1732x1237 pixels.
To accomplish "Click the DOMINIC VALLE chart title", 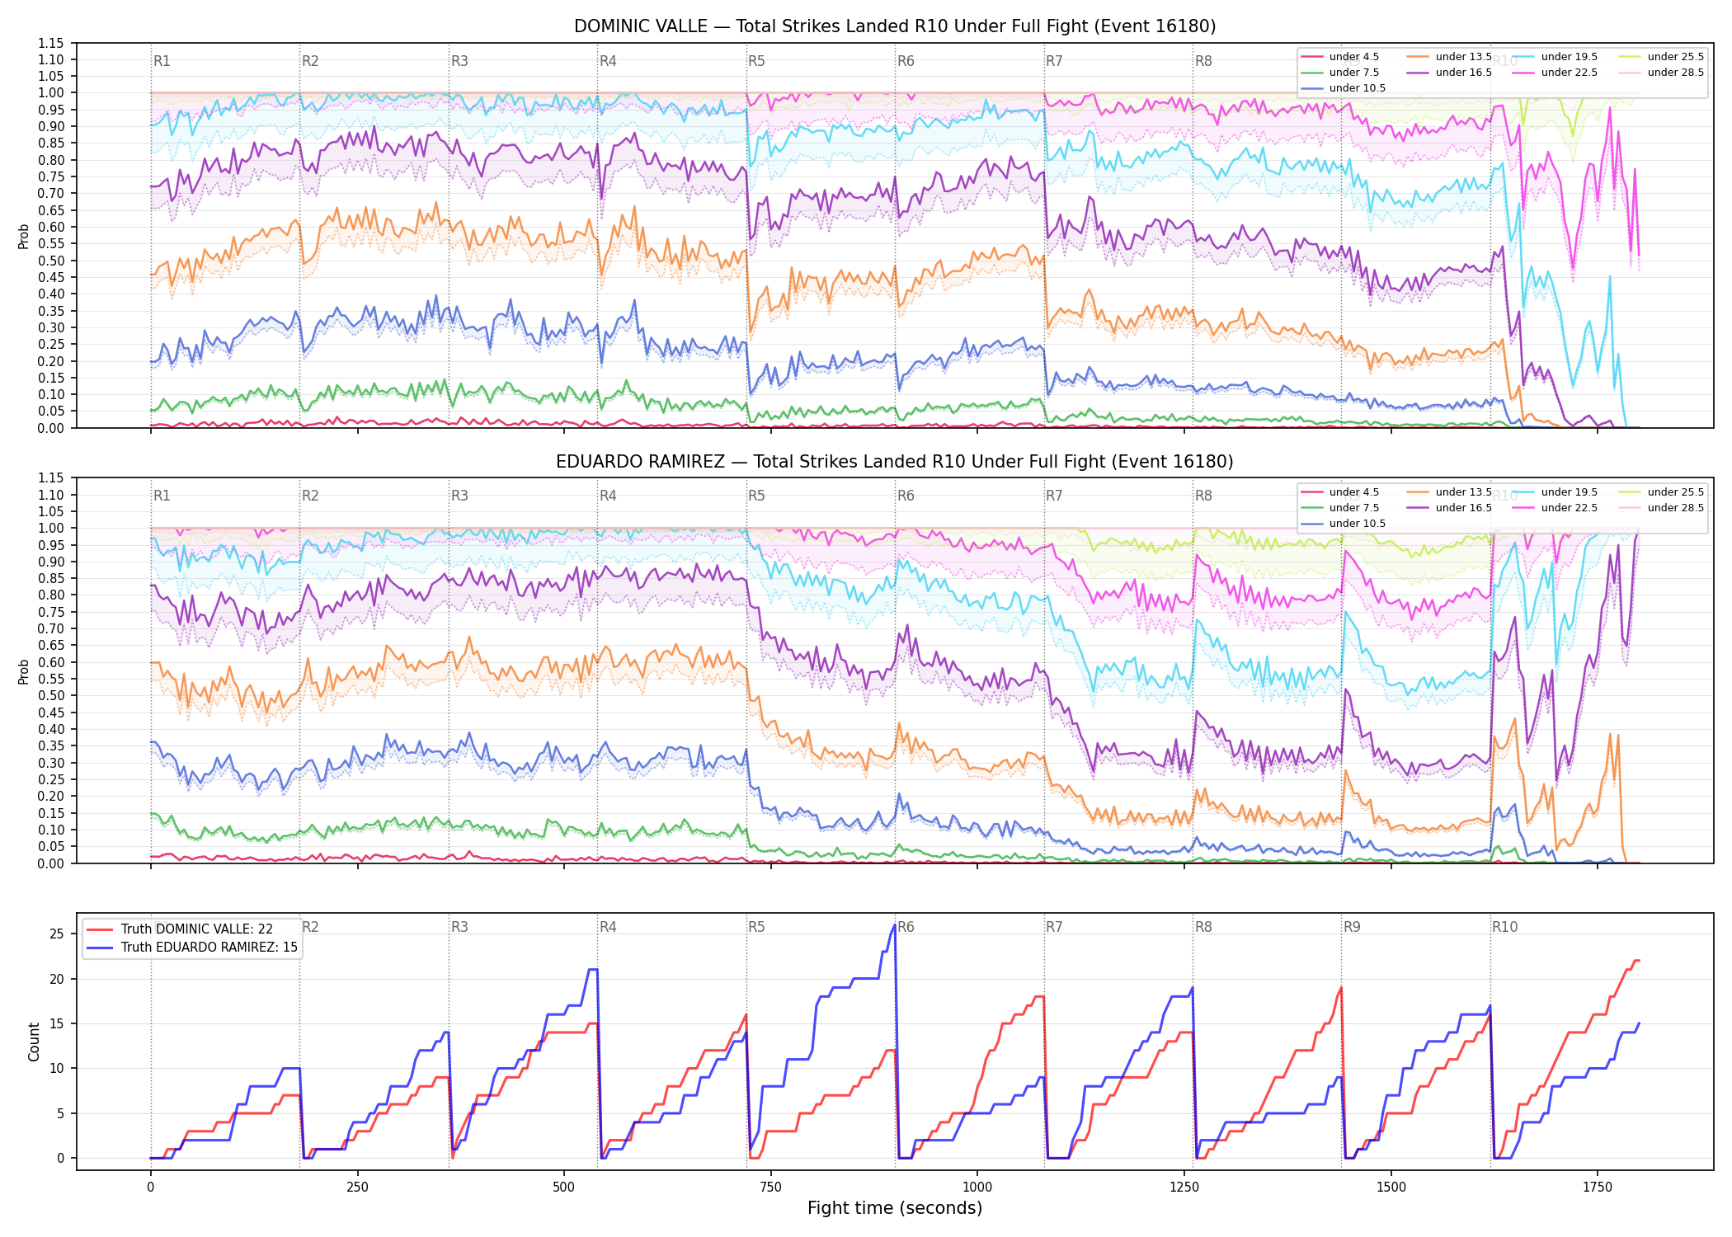I will tap(895, 26).
